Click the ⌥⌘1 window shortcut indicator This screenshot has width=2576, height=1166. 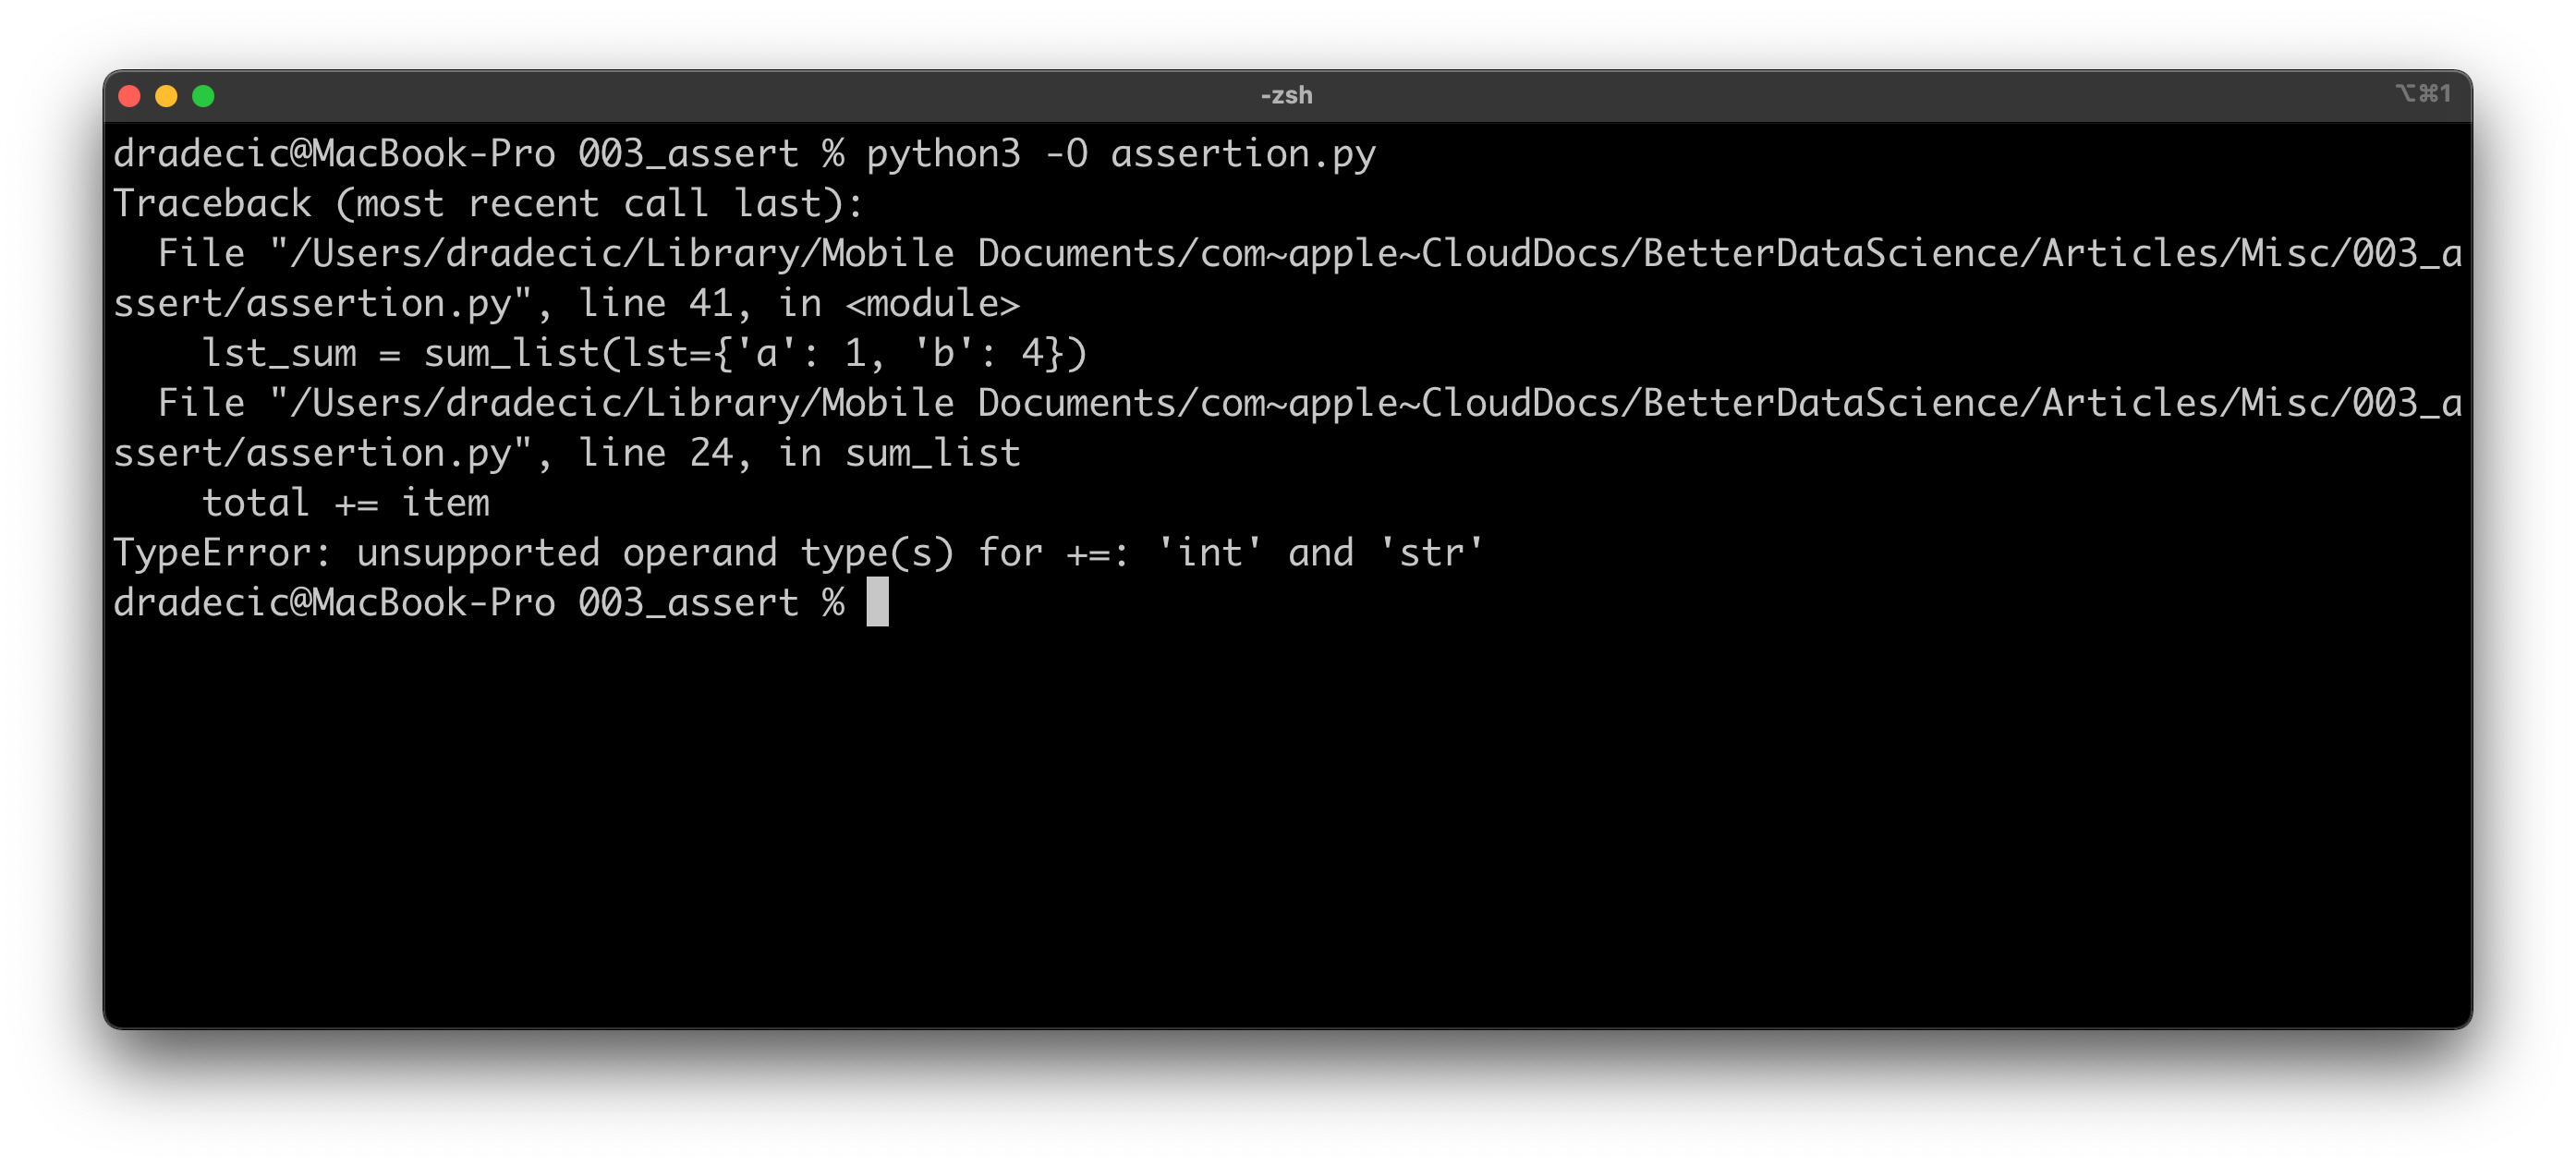(2422, 94)
